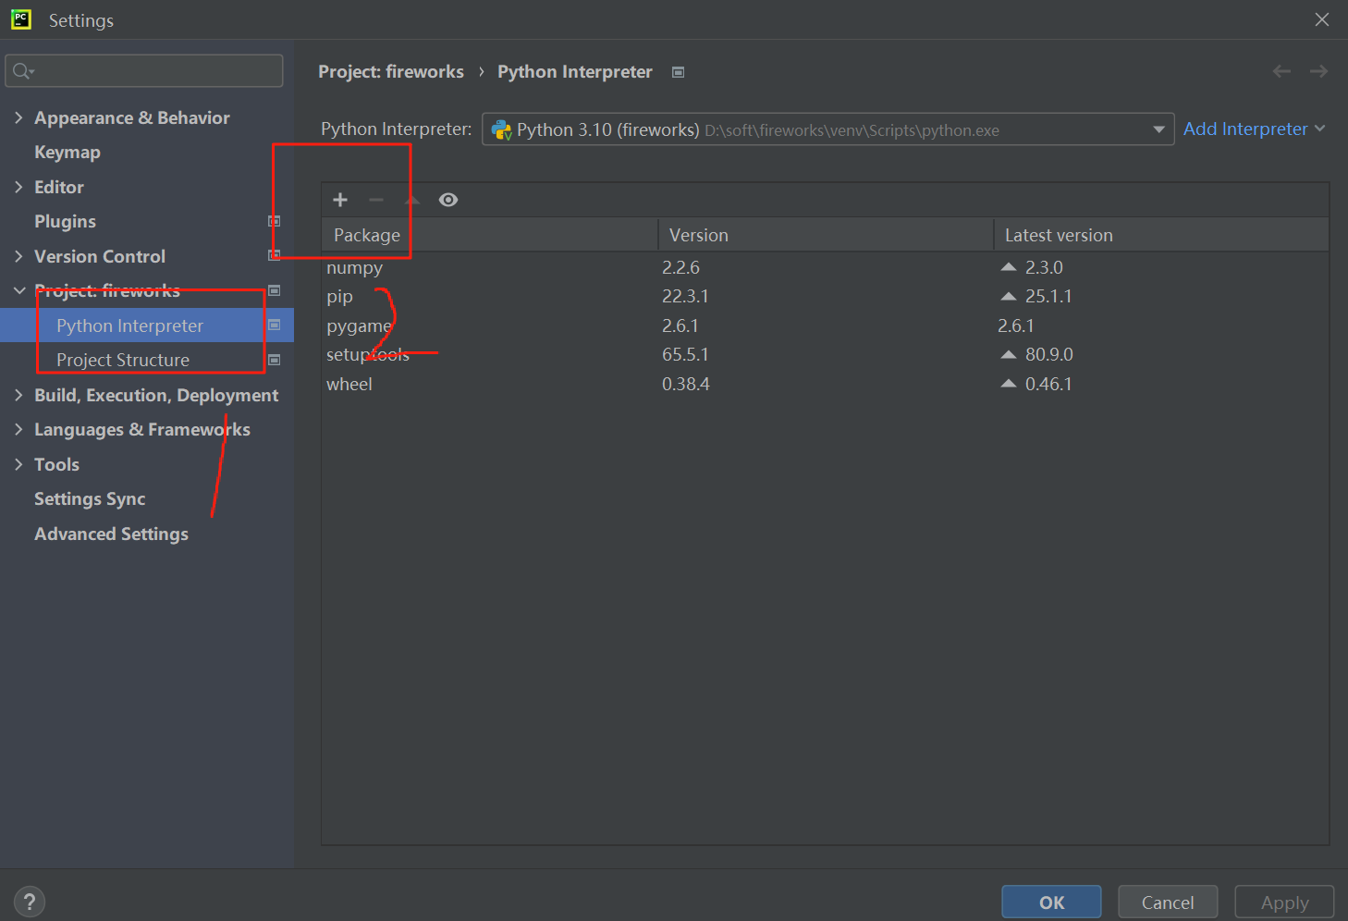Click wheel version 0.38.4 cell

click(686, 384)
